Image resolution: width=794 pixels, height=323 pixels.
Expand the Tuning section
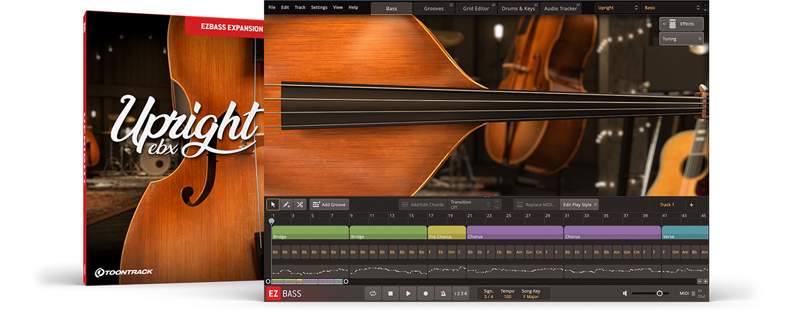681,39
